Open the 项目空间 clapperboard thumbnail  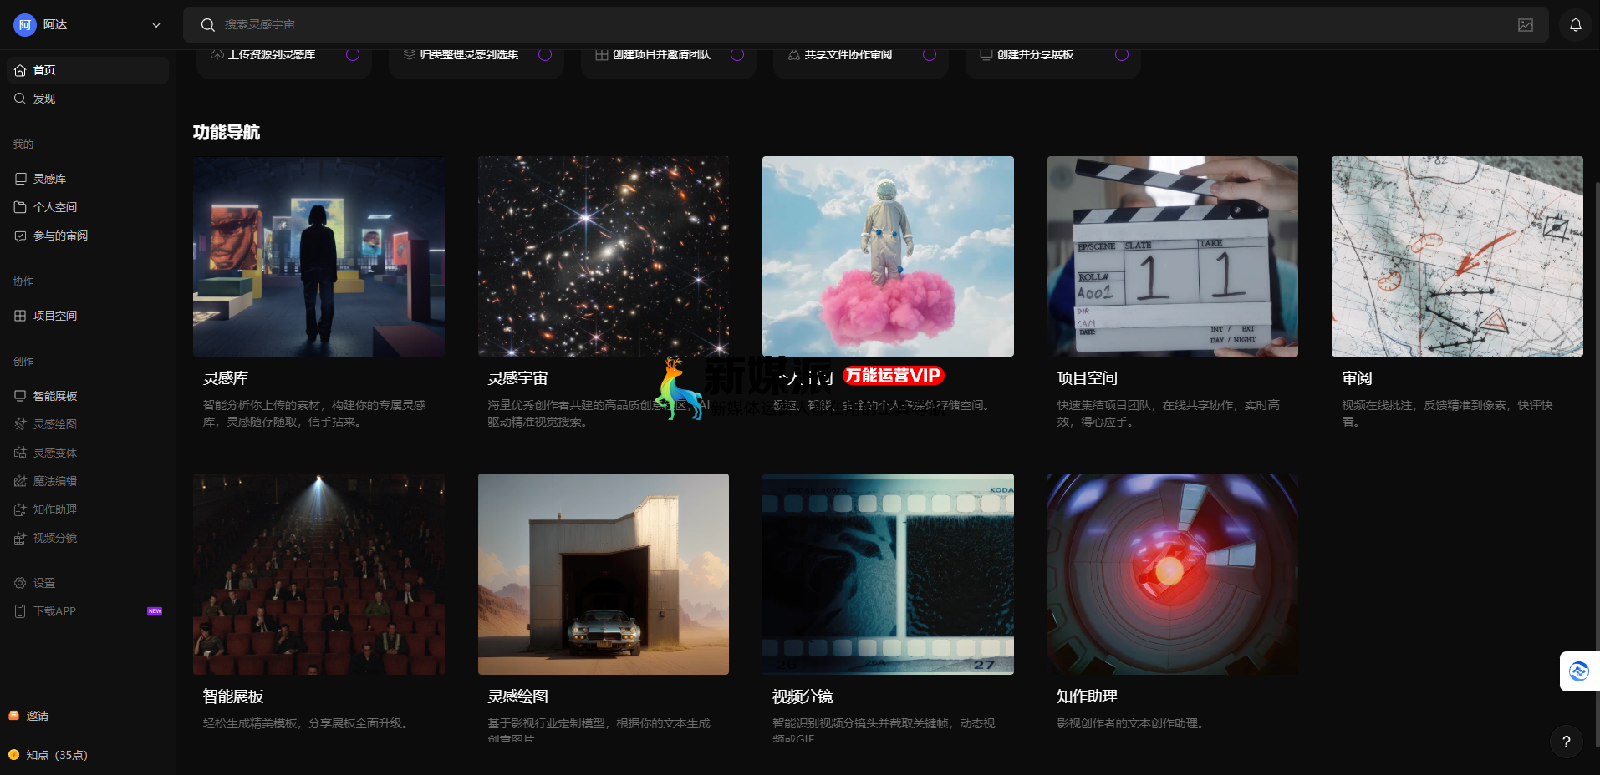pos(1173,256)
